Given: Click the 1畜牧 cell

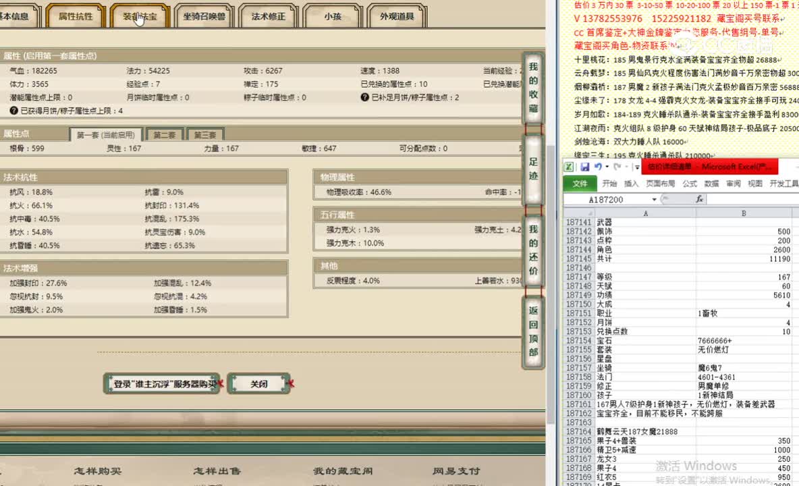Looking at the screenshot, I should [744, 313].
